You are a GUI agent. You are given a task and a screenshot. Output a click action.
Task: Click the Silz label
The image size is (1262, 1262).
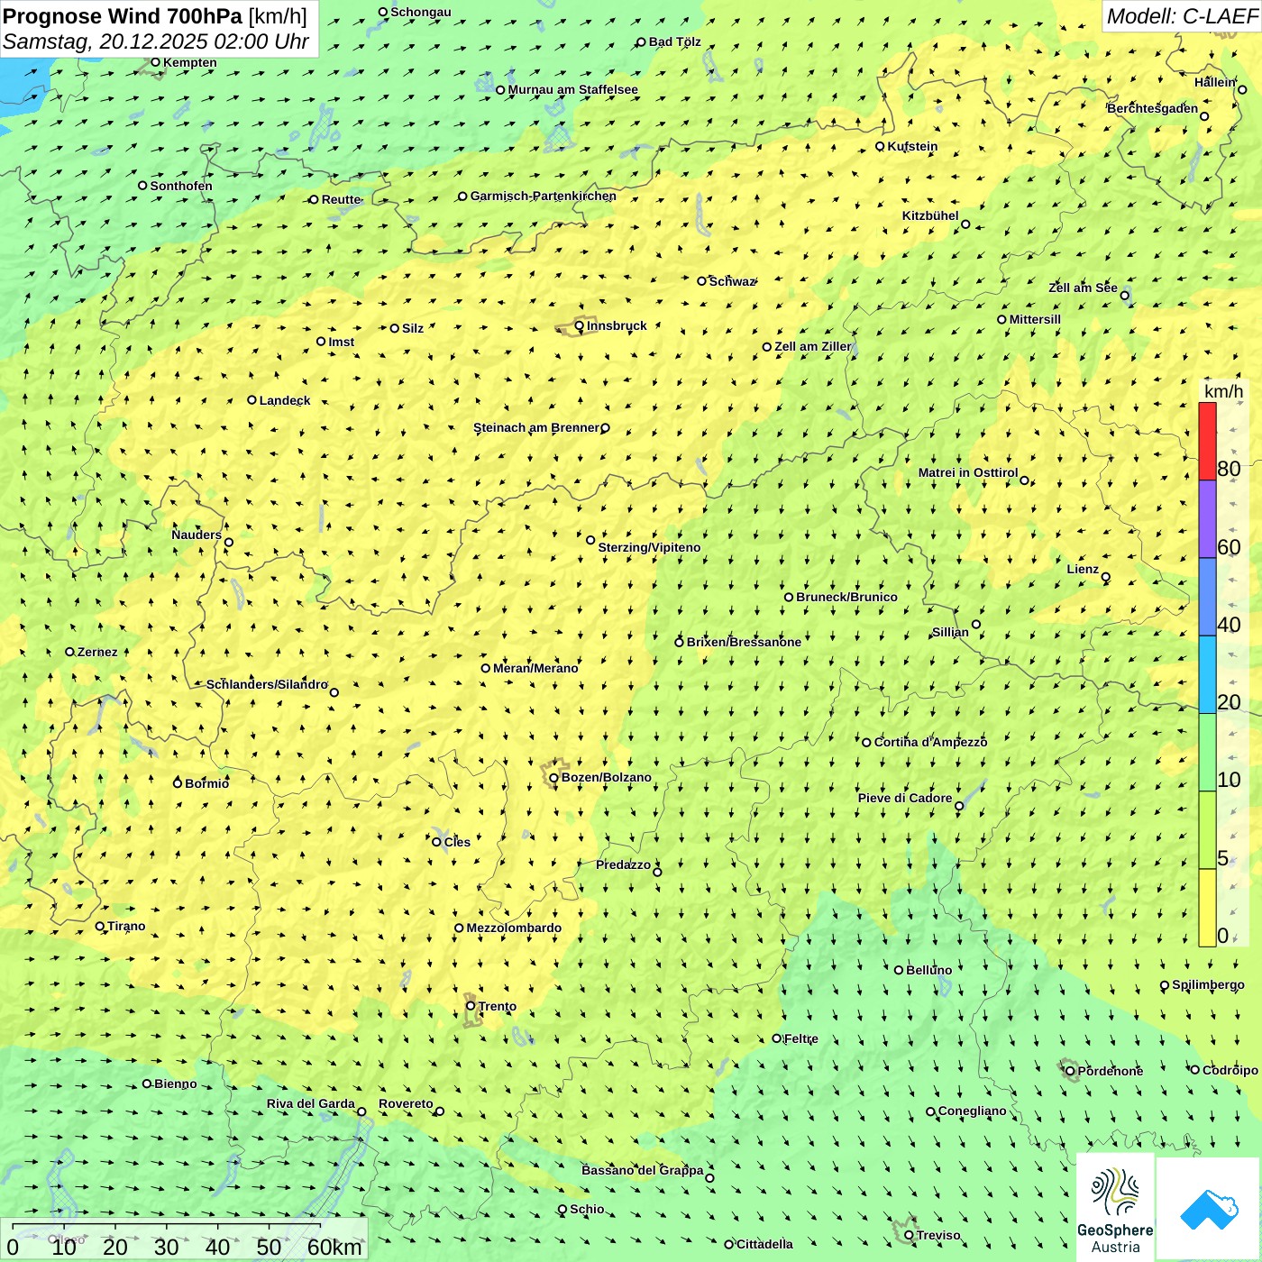(413, 328)
